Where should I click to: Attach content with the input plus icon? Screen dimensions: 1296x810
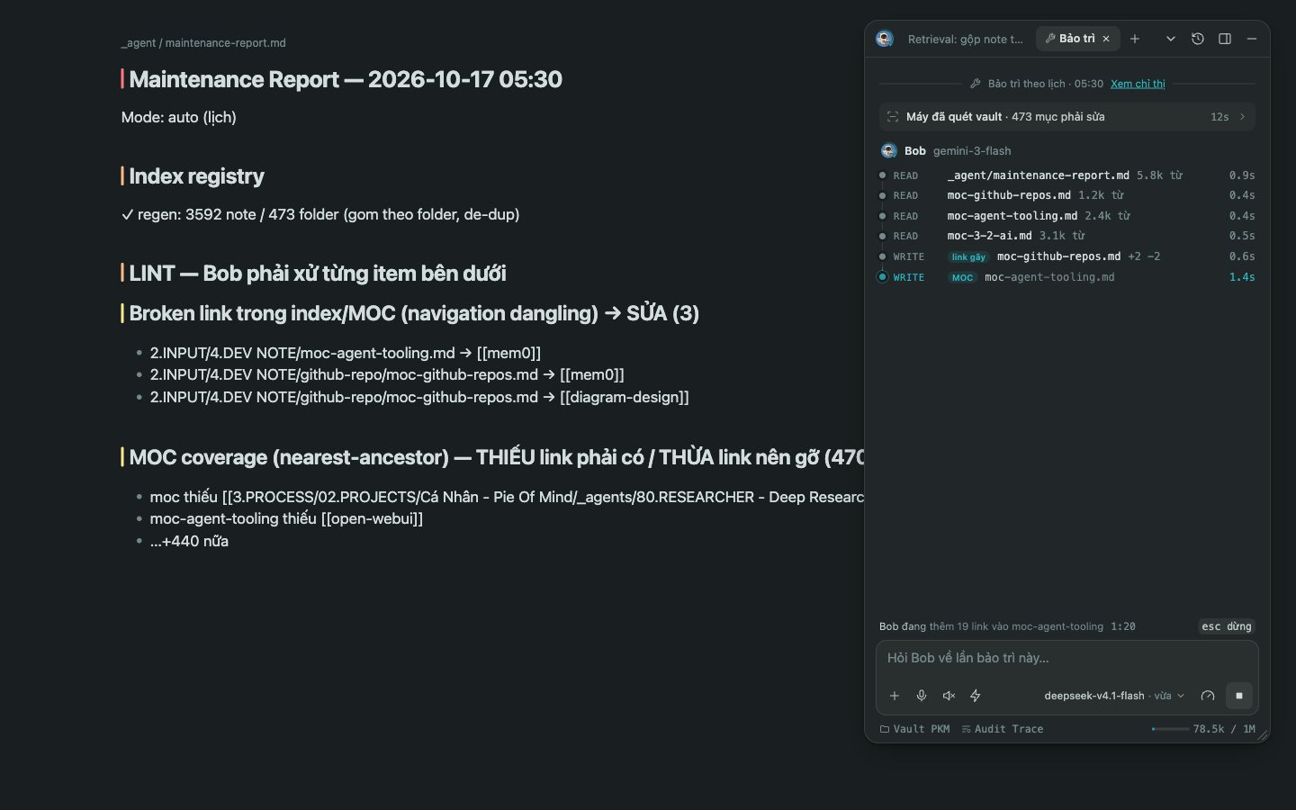coord(895,696)
